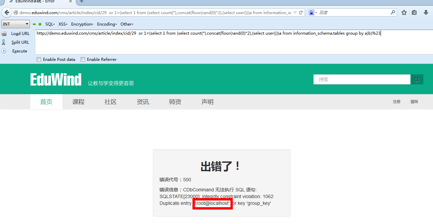
Task: Open the Other menu in HackBar
Action: coord(127,24)
